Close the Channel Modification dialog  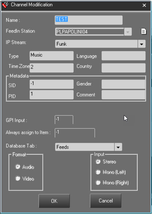[x=144, y=5]
